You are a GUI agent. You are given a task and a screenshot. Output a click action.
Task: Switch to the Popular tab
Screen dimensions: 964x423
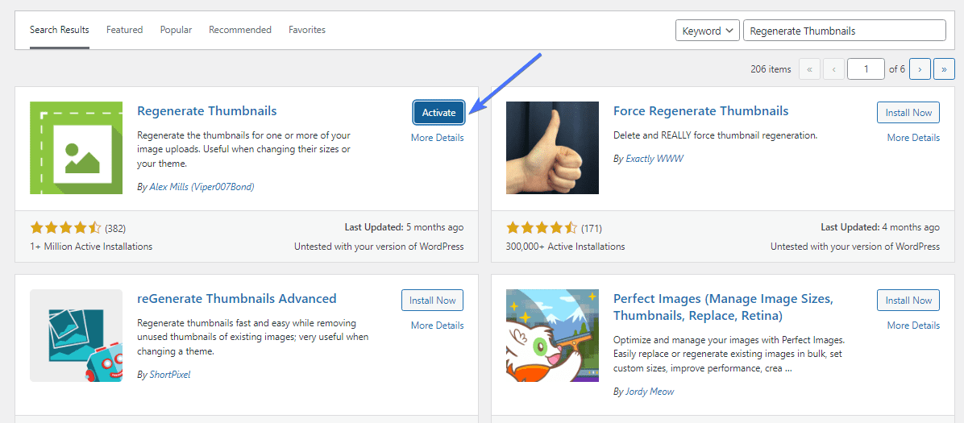tap(176, 30)
